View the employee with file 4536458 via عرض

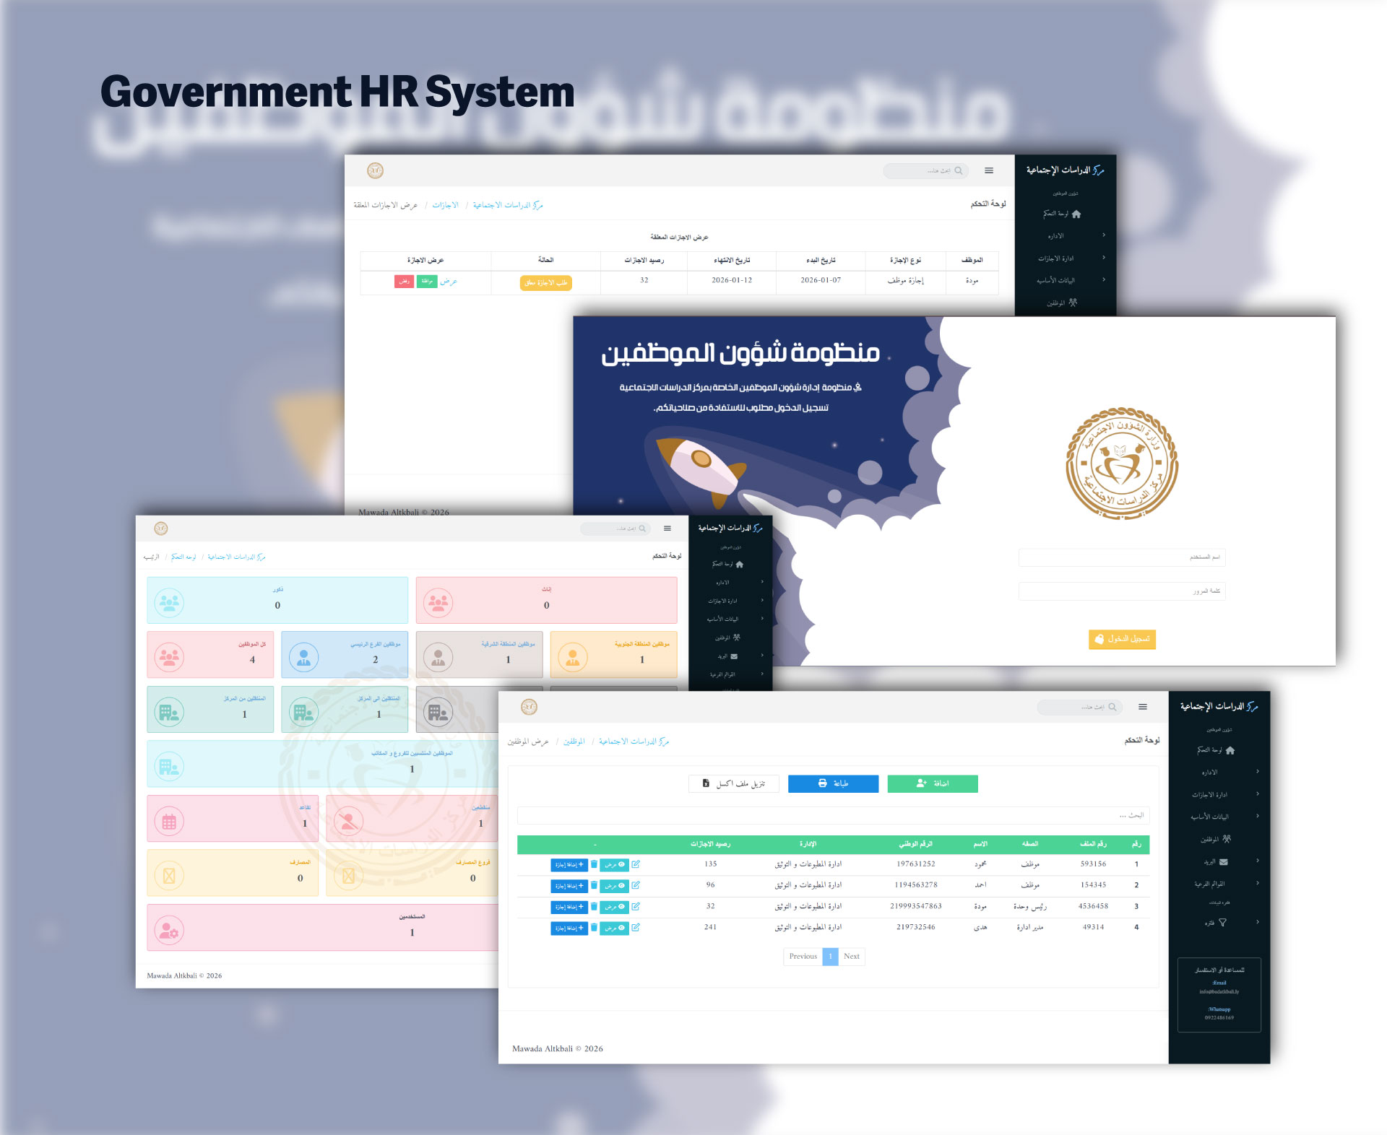[x=615, y=907]
